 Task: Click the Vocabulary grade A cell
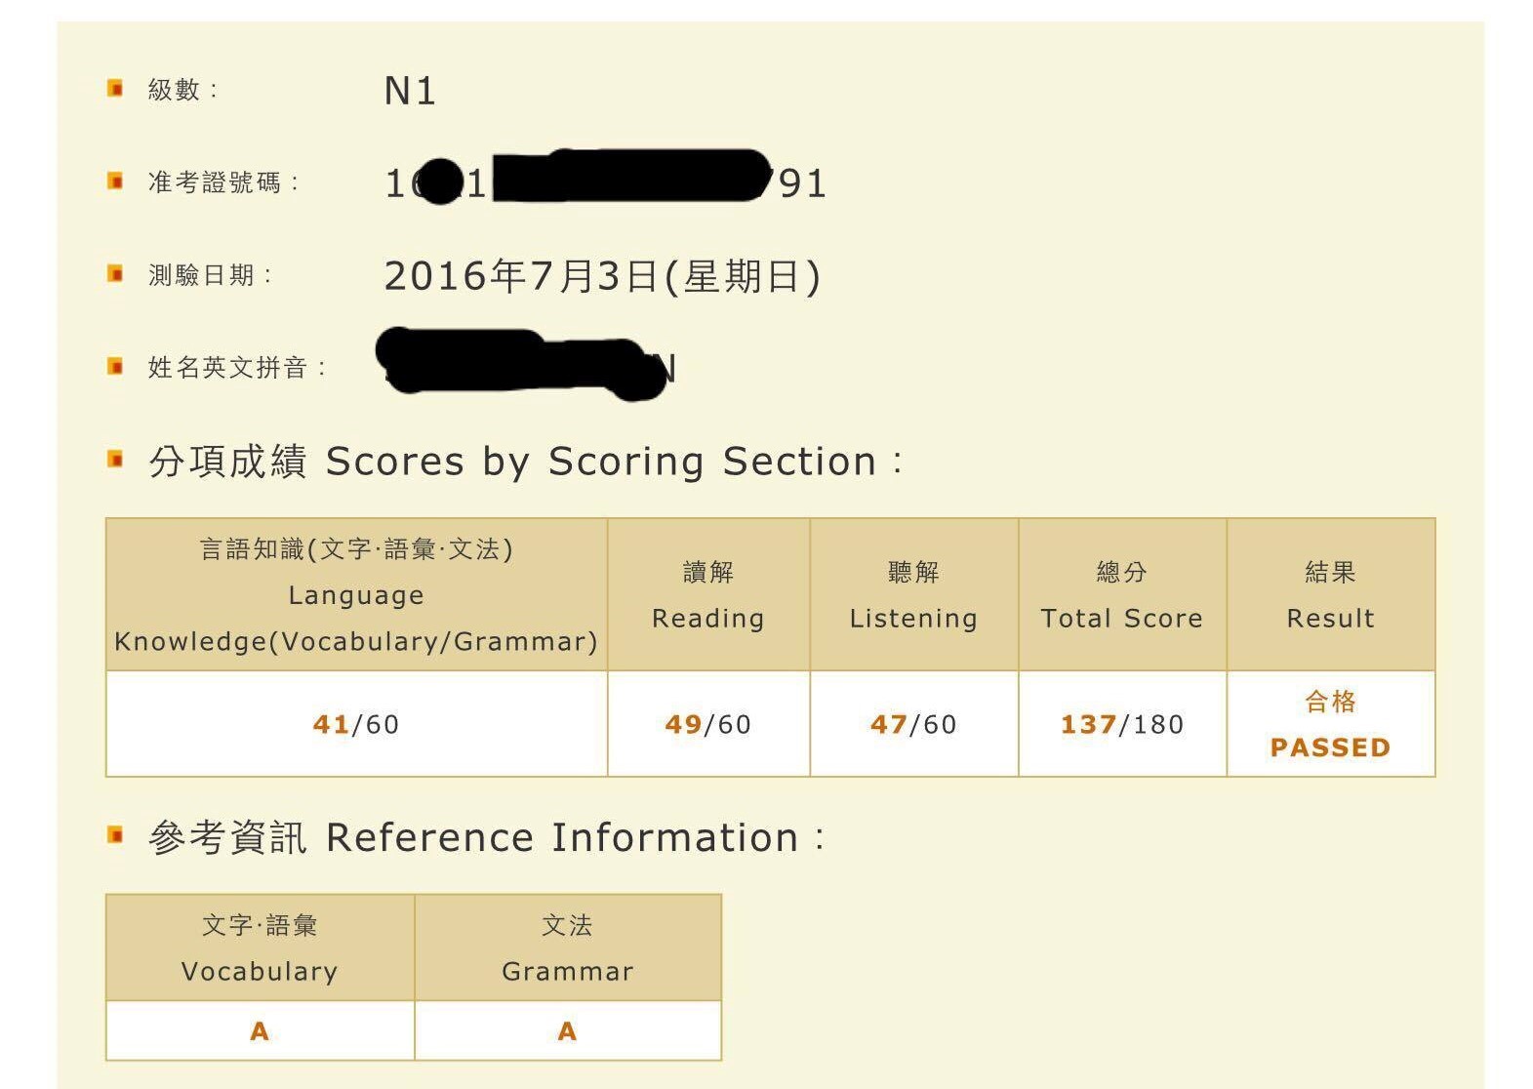tap(260, 1030)
